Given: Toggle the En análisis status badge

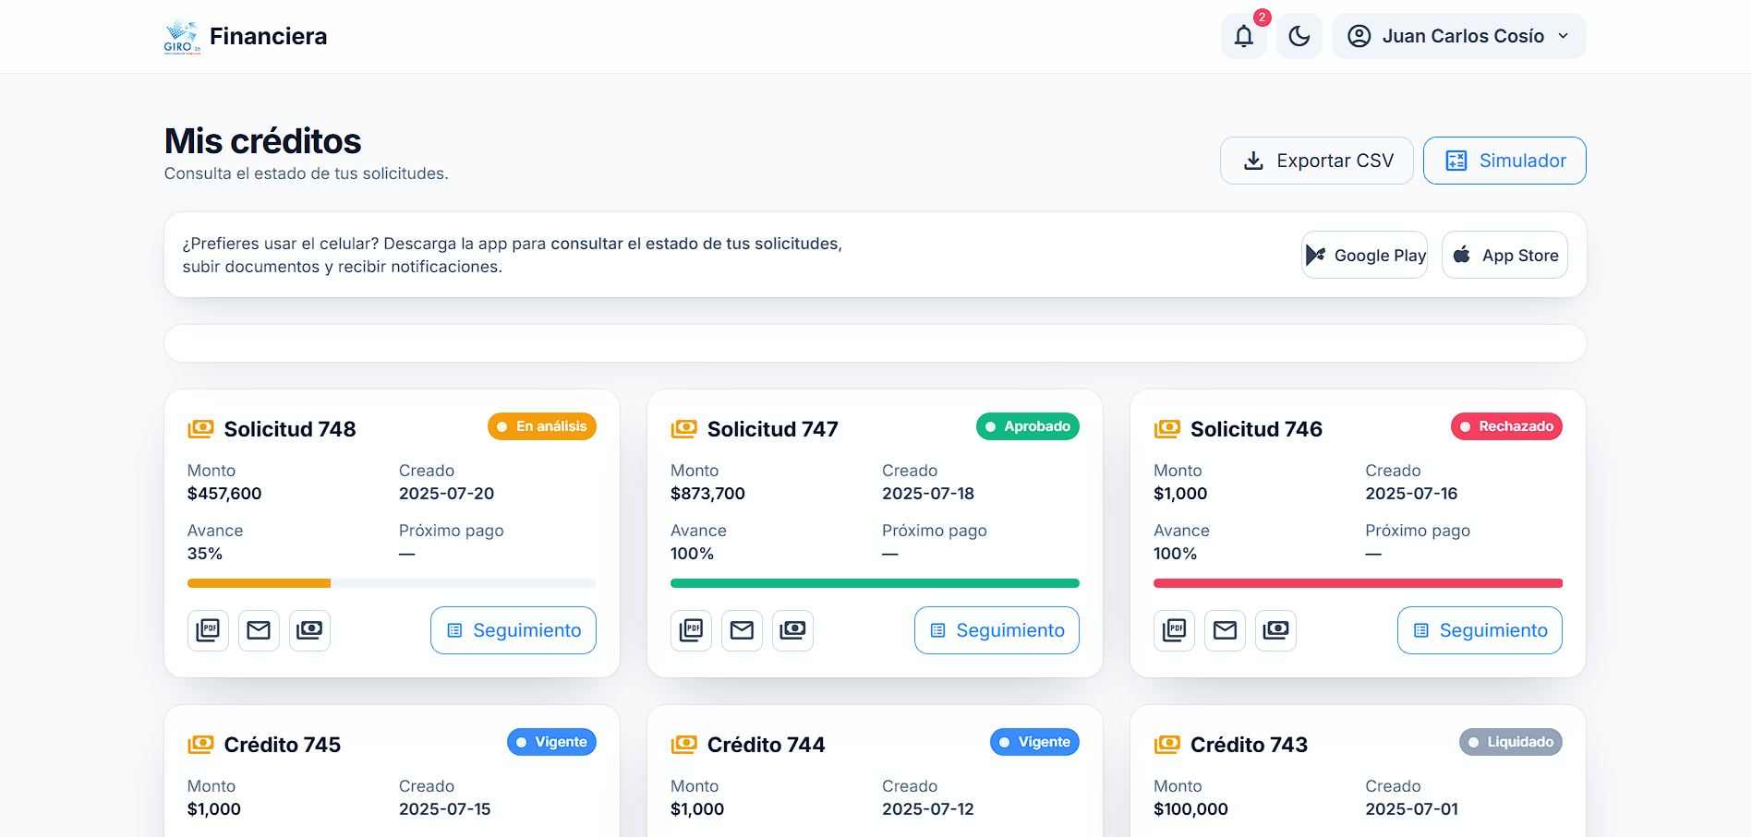Looking at the screenshot, I should point(542,426).
